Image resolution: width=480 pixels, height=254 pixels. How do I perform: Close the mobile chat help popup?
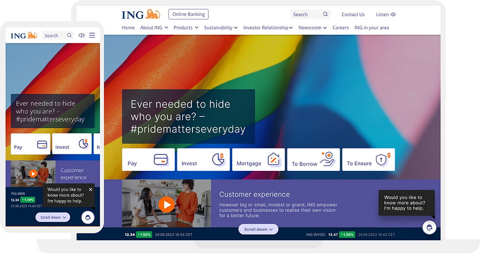click(x=91, y=190)
